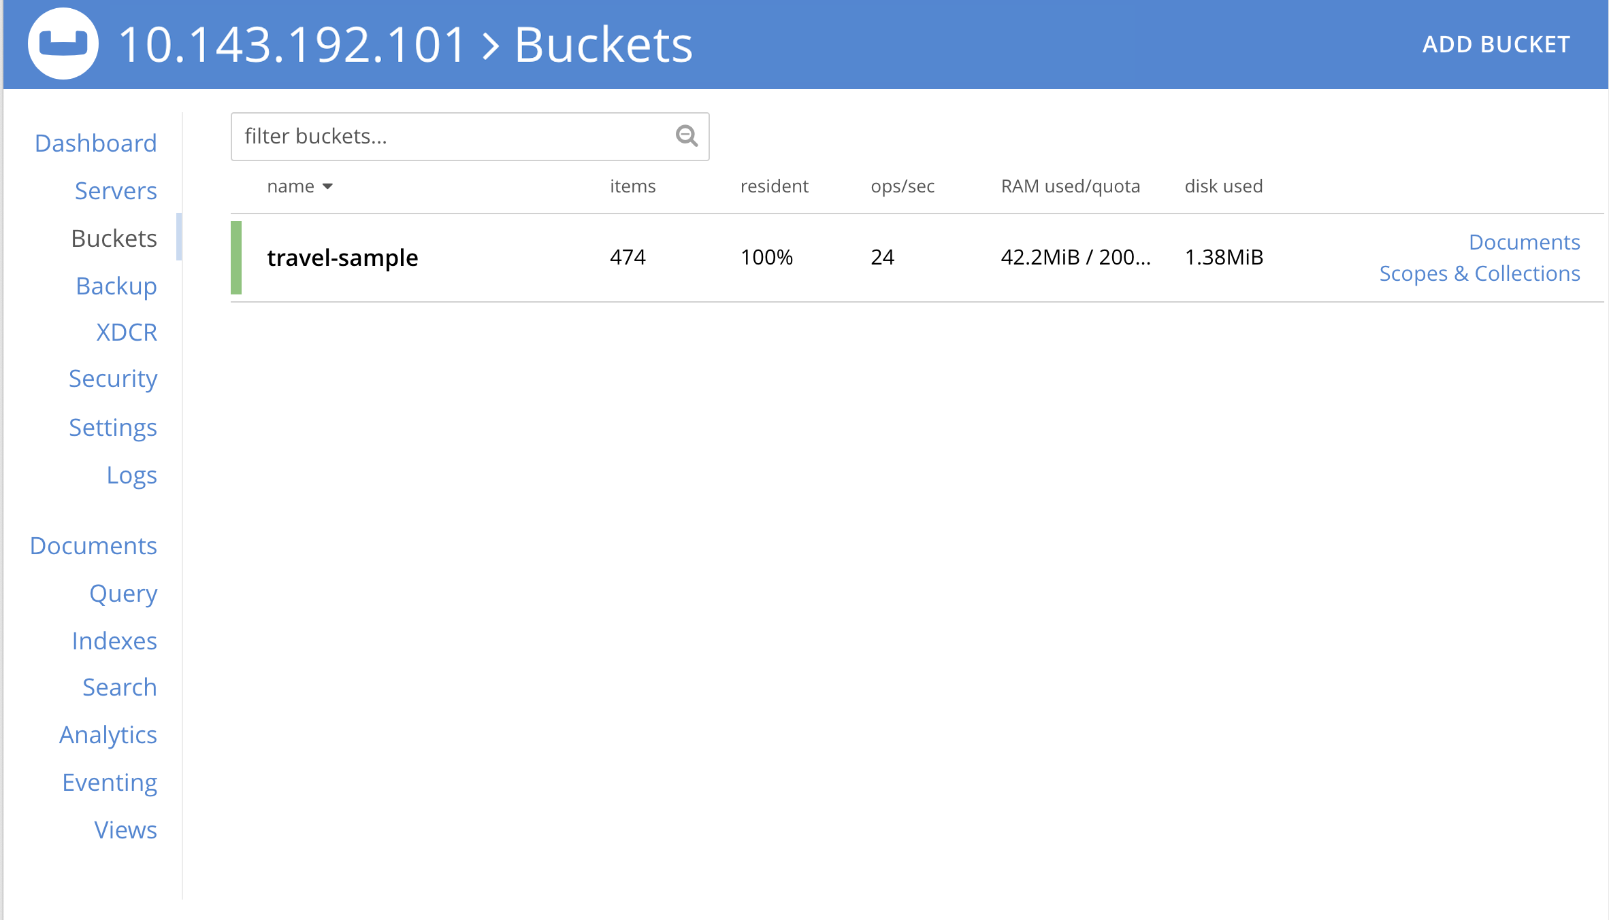
Task: View Logs from the sidebar
Action: point(131,475)
